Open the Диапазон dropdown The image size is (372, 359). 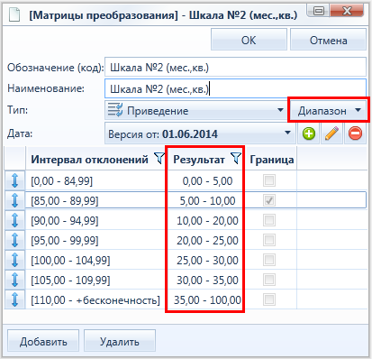coord(329,111)
